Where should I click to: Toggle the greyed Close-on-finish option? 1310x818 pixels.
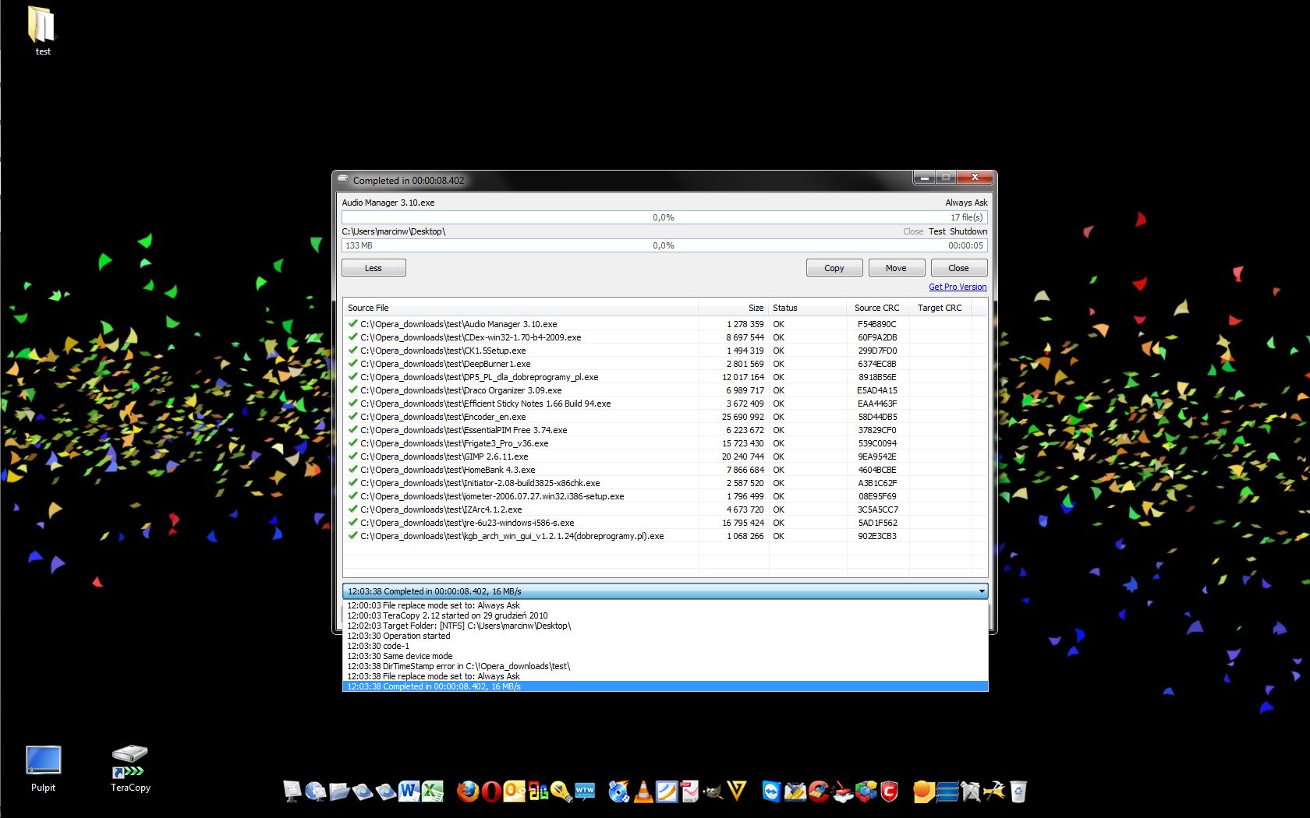913,231
